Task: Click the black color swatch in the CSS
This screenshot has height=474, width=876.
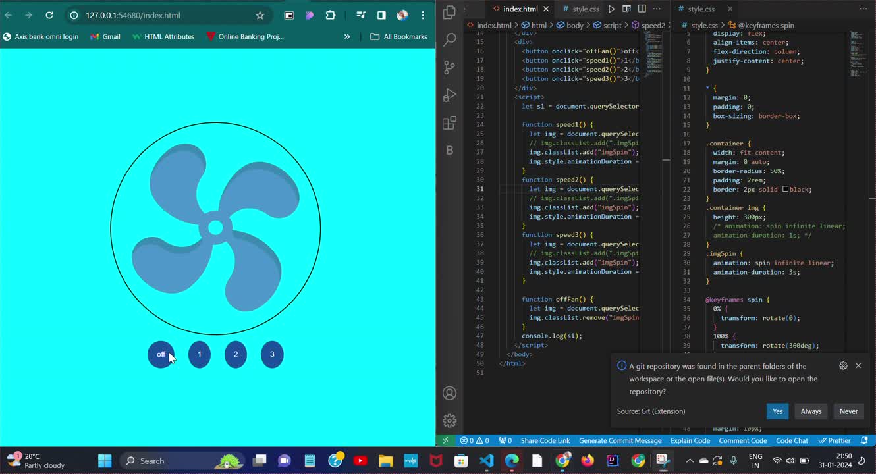Action: pyautogui.click(x=785, y=189)
